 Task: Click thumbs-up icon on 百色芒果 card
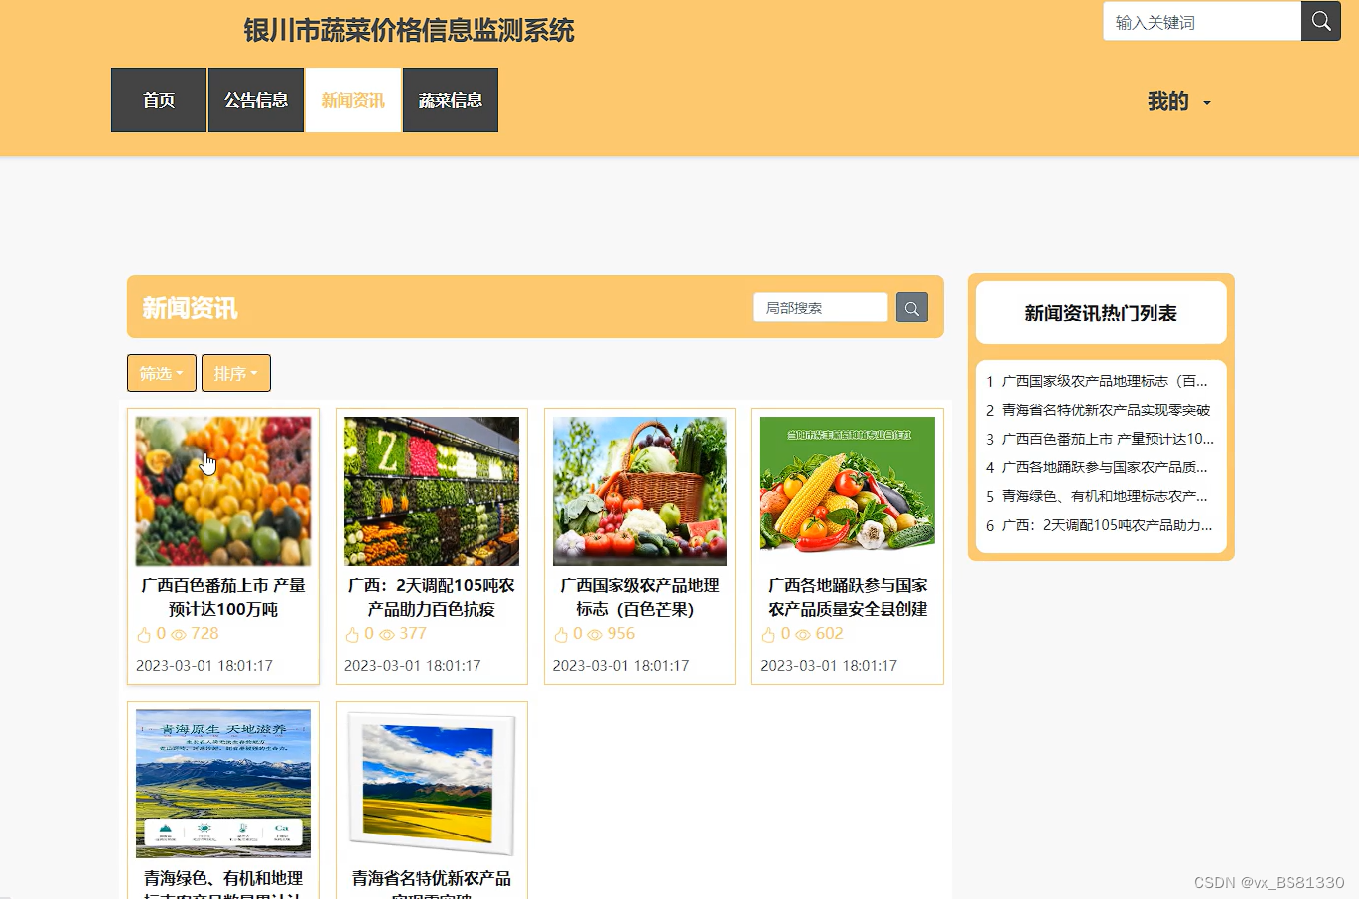(561, 635)
